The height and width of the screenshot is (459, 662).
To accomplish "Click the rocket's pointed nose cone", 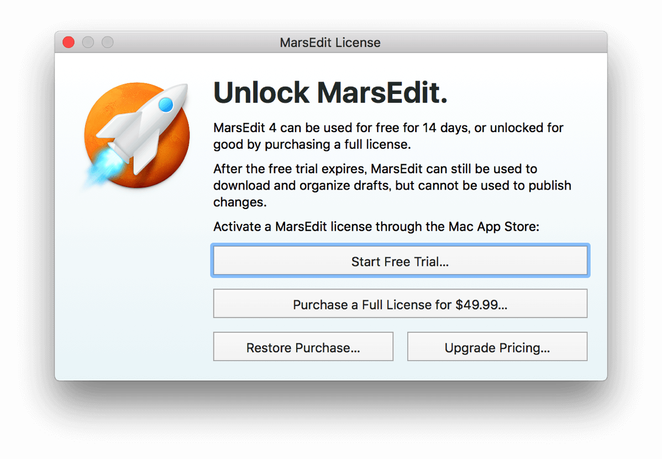I will point(181,91).
